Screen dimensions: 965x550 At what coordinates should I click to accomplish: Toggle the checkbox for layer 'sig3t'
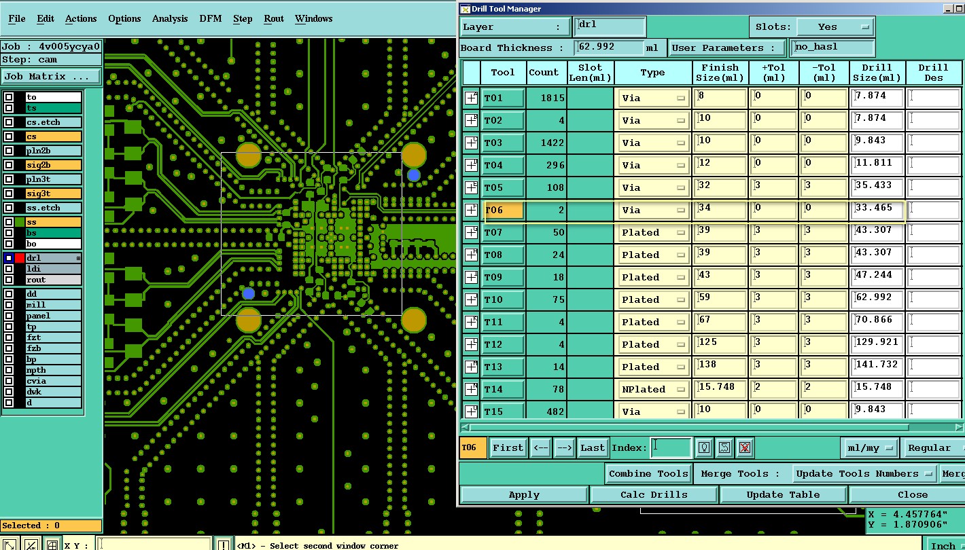[9, 194]
